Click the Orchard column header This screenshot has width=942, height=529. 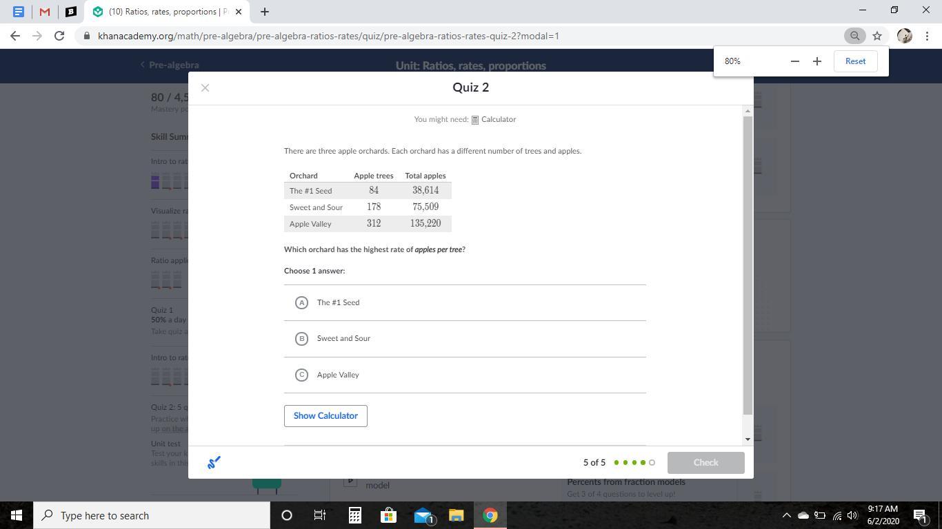303,176
